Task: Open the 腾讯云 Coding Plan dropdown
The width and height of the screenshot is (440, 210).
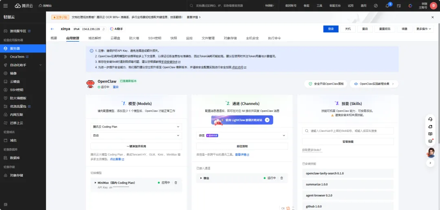Action: coord(136,127)
